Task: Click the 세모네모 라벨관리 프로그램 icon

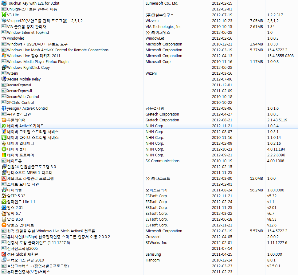Action: [x=4, y=178]
